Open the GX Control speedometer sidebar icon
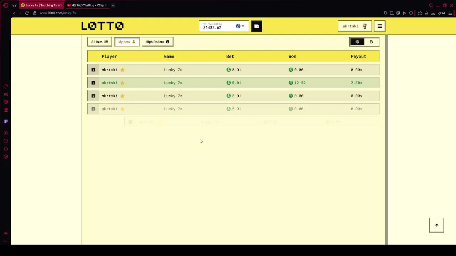 click(6, 86)
